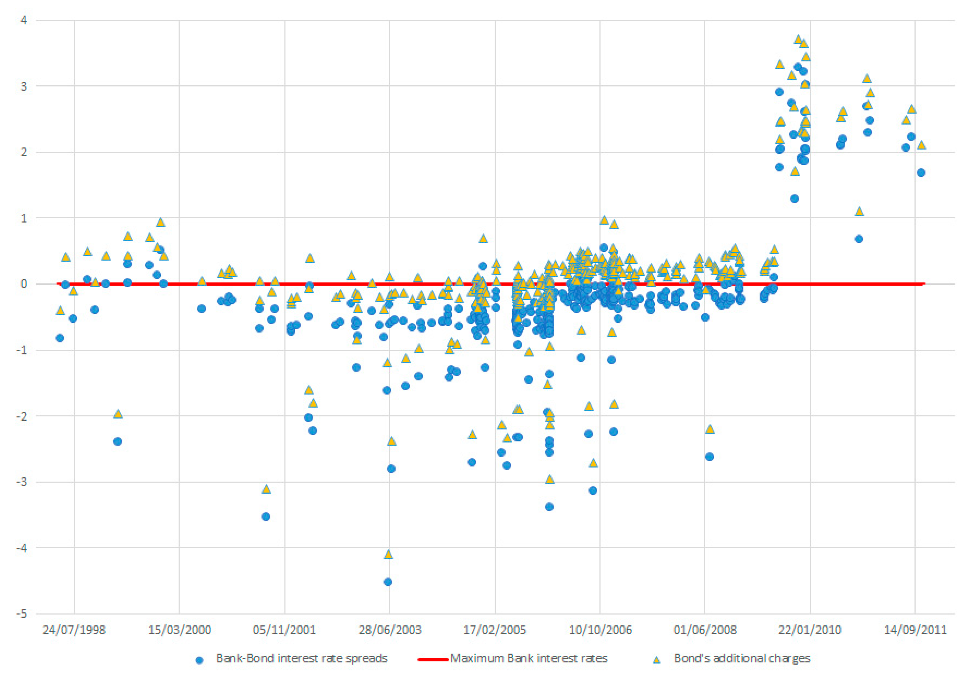Click the y-axis label 0

coord(23,284)
